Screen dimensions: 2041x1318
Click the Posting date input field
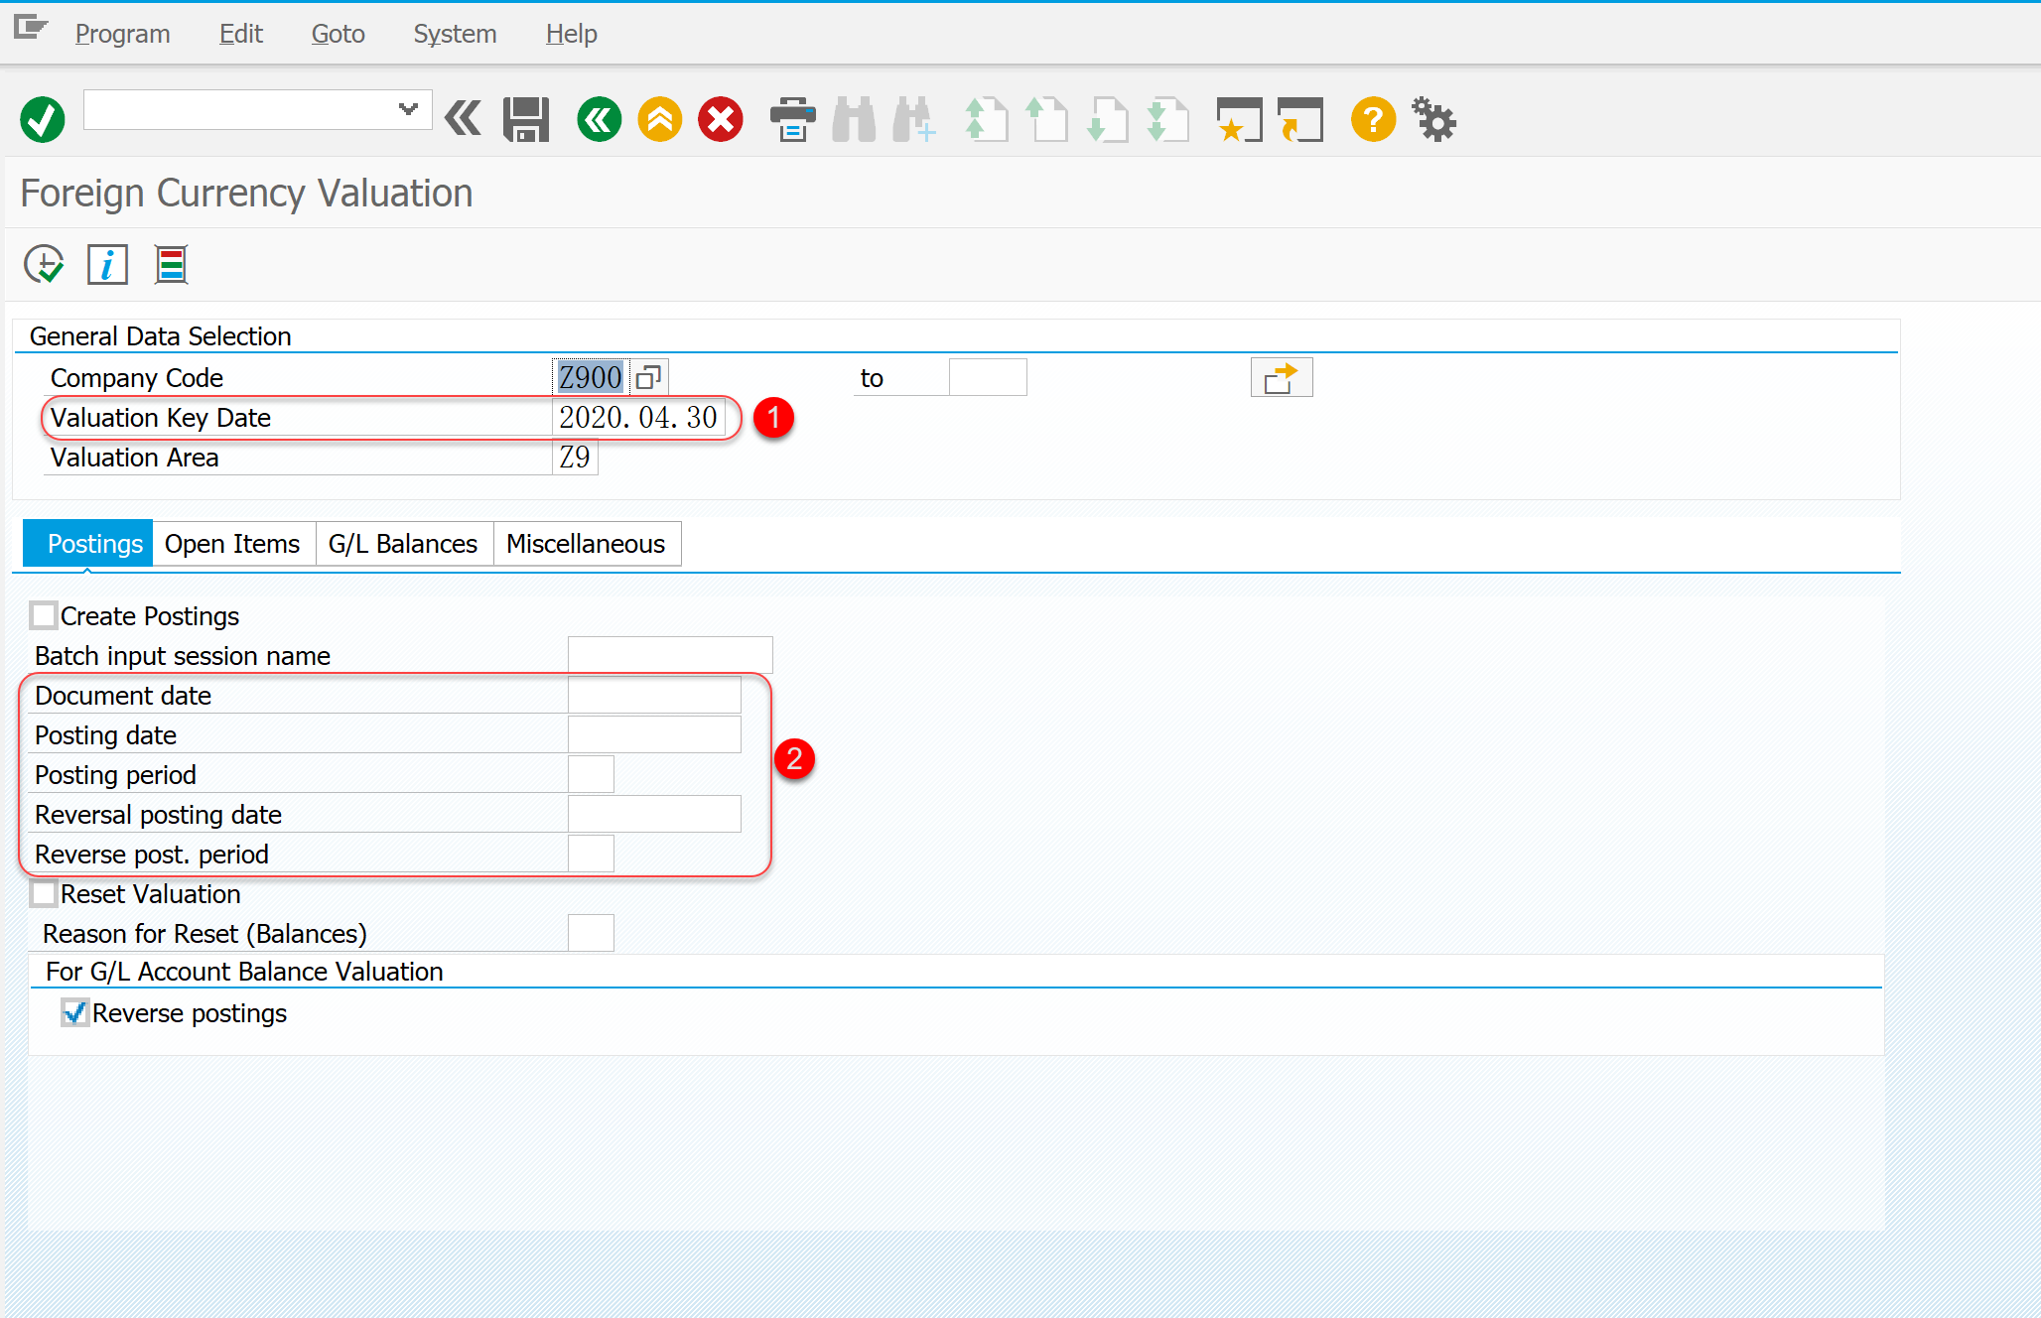654,734
